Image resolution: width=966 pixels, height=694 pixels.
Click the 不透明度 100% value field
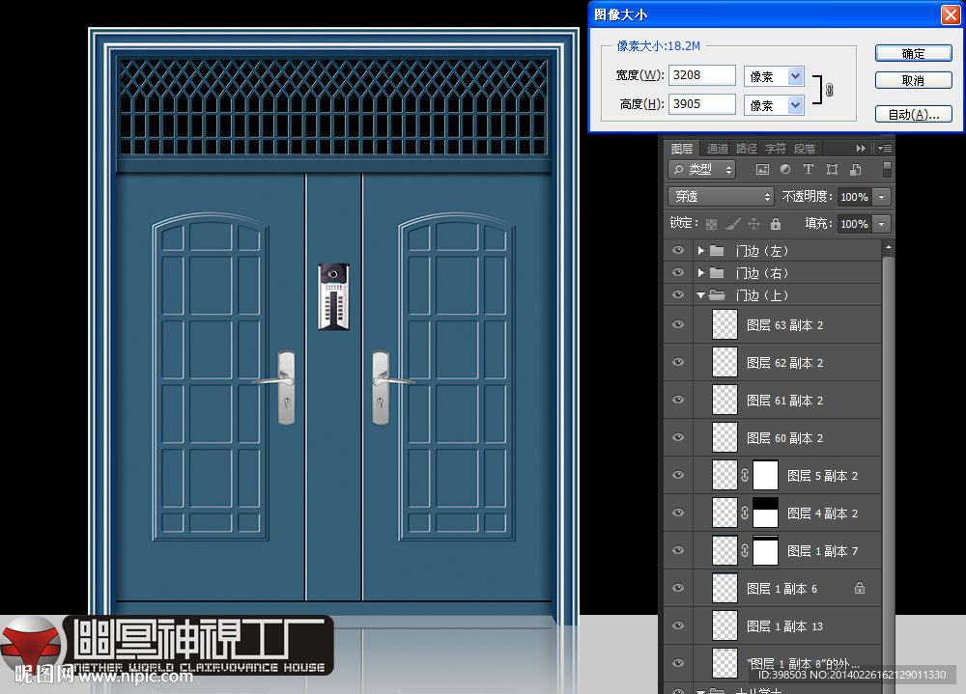[x=855, y=197]
